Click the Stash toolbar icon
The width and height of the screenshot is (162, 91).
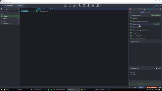click(88, 6)
